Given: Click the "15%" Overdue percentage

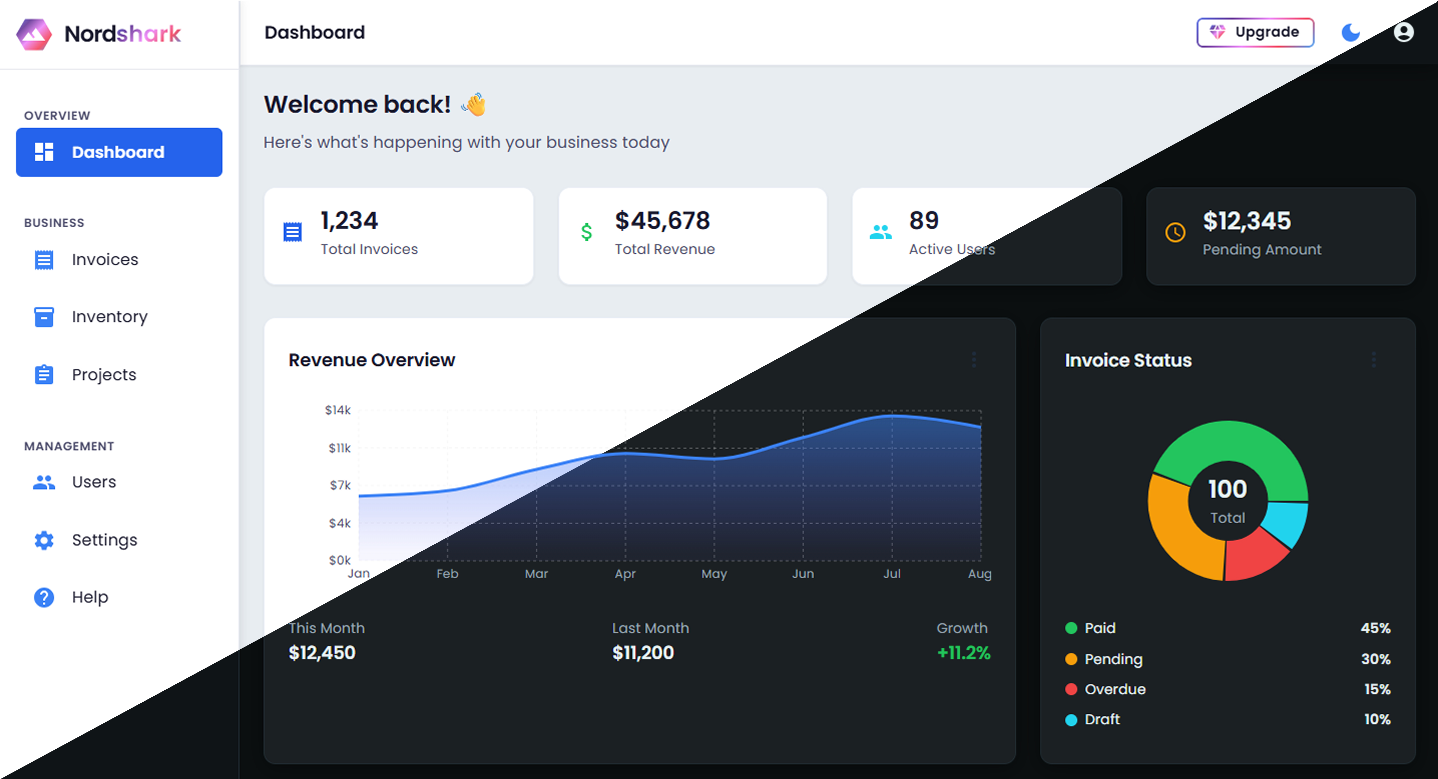Looking at the screenshot, I should point(1377,689).
